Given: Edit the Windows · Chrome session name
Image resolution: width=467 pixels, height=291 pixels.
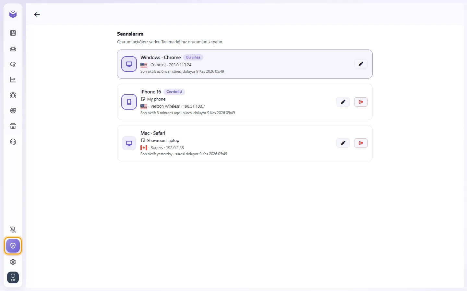Looking at the screenshot, I should (x=361, y=64).
